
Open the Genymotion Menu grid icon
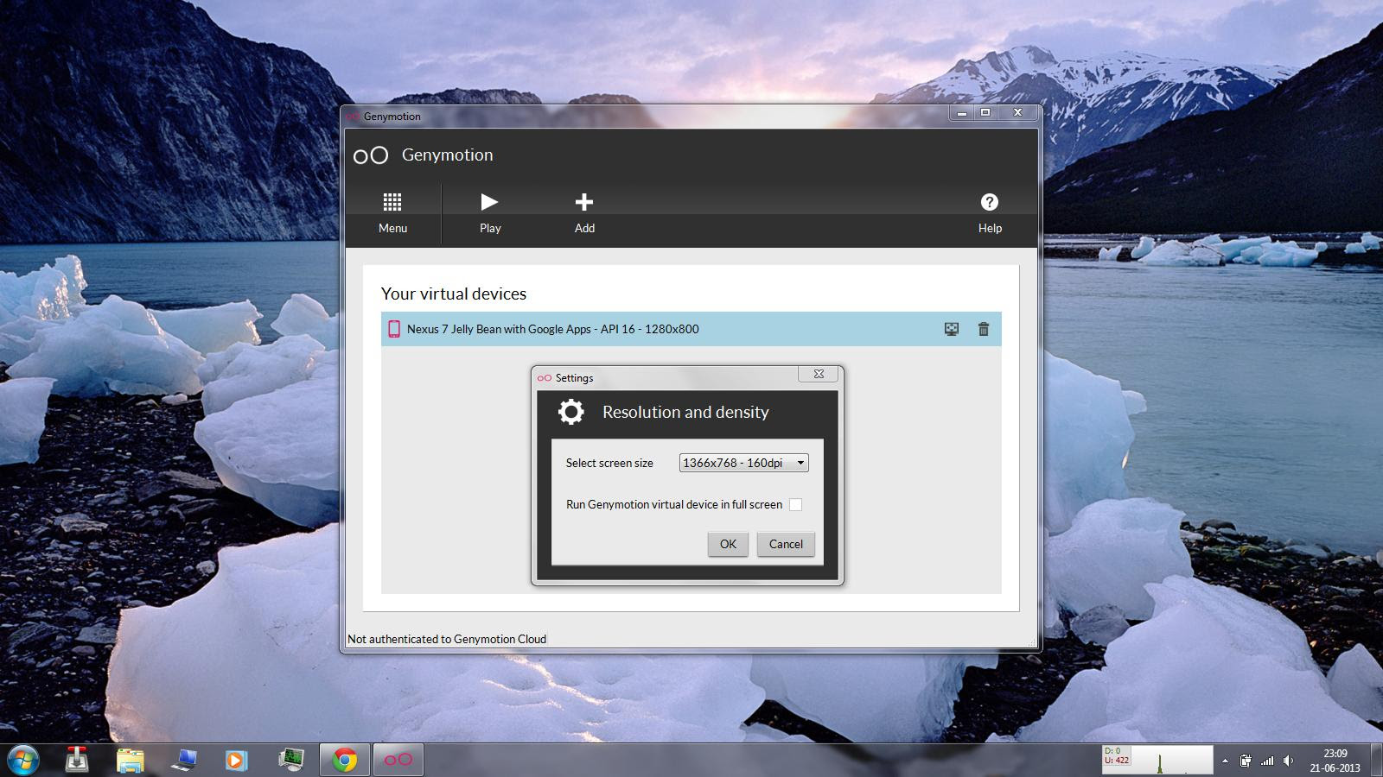coord(392,212)
